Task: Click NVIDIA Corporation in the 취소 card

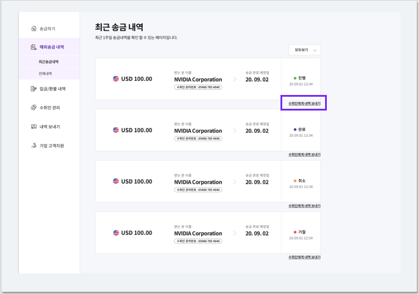Action: point(198,182)
